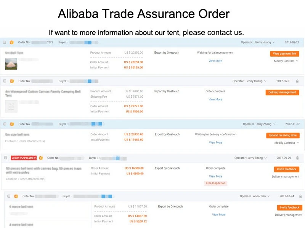The width and height of the screenshot is (305, 228).
Task: Tick checkbox on Anna Tian's order
Action: (9, 196)
